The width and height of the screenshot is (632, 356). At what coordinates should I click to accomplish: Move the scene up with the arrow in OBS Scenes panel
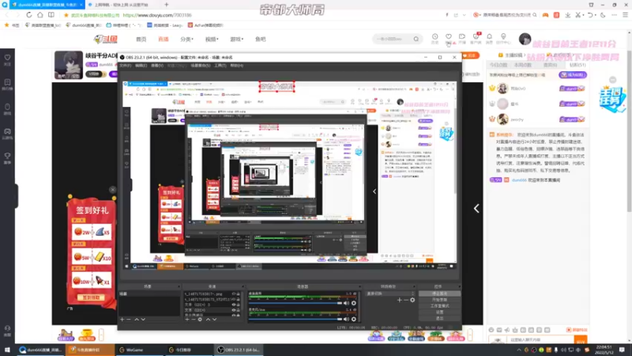137,320
